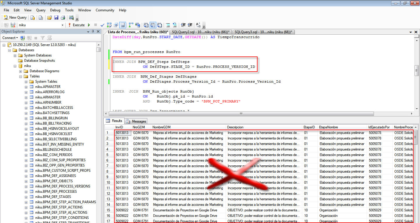Uncomment the selected lines icon
420x223 pixels.
[x=175, y=25]
